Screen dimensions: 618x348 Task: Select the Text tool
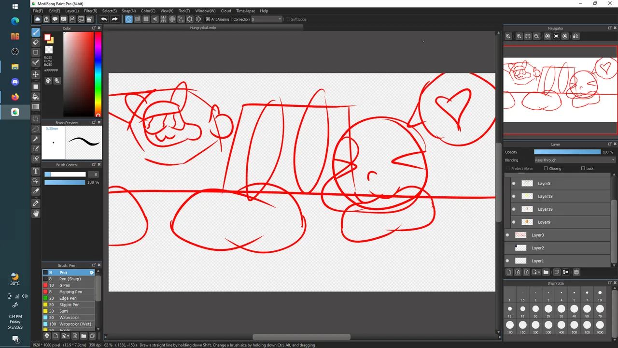pyautogui.click(x=36, y=171)
